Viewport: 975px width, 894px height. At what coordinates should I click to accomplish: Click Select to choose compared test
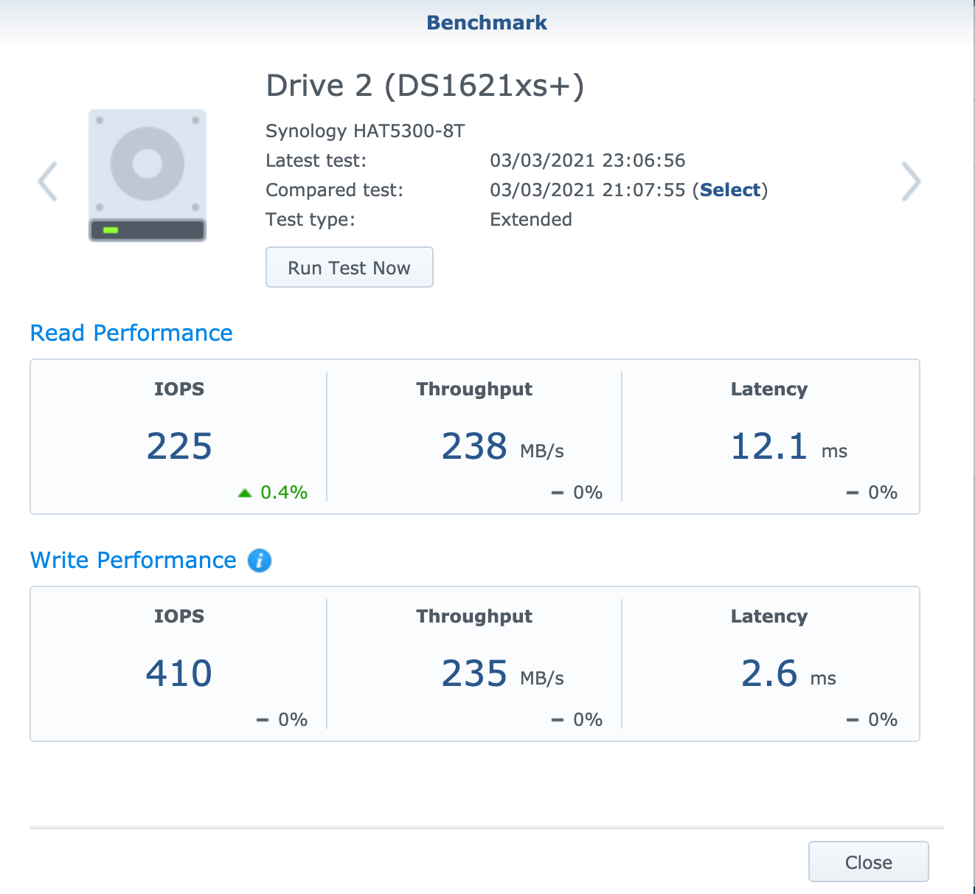[x=730, y=190]
